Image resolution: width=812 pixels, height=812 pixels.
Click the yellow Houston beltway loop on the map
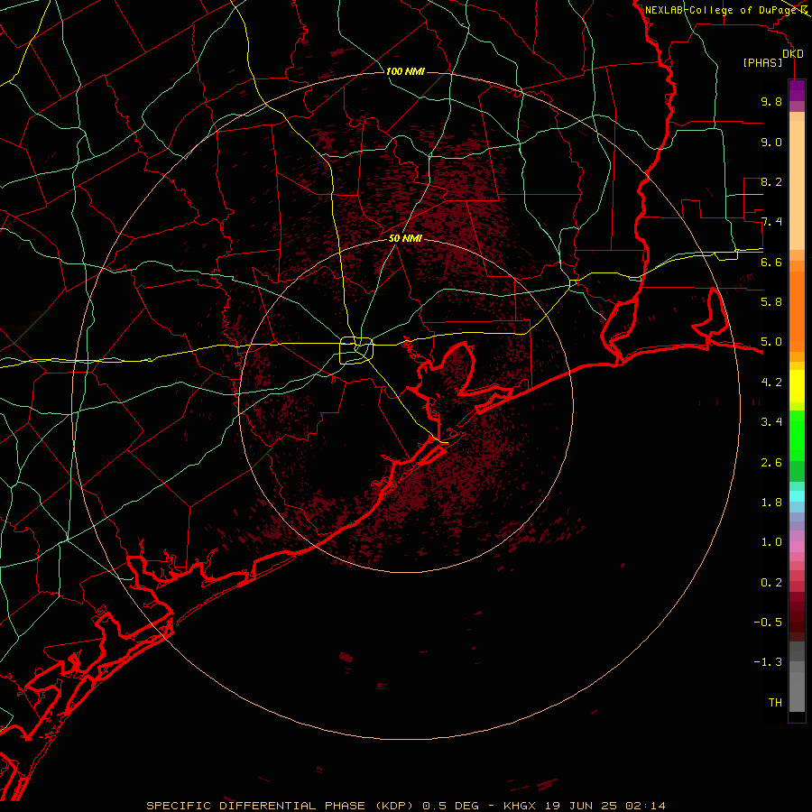[356, 351]
